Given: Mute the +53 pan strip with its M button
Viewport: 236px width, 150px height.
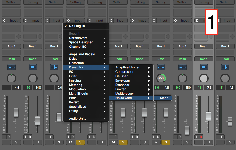Looking at the screenshot, I should [156, 142].
